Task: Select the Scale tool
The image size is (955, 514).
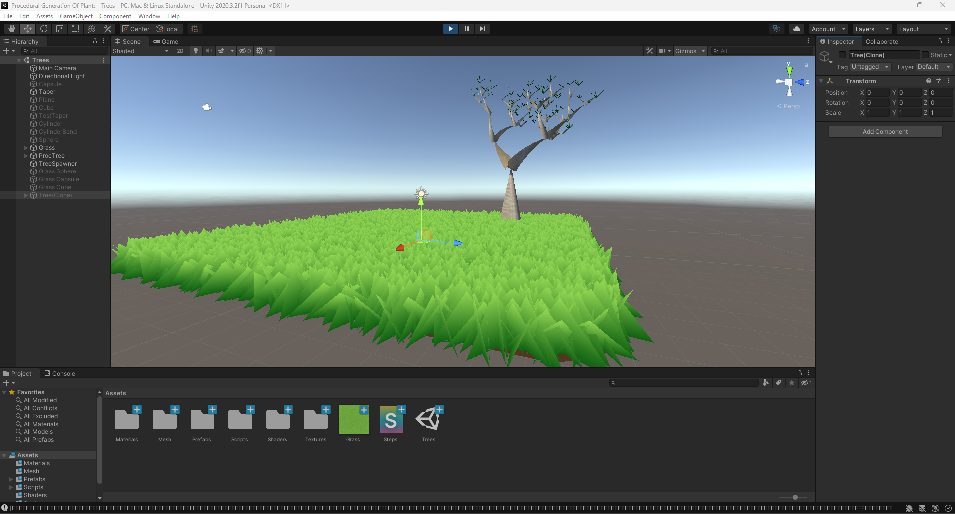Action: tap(59, 28)
